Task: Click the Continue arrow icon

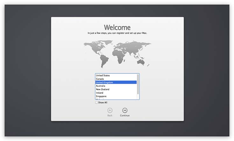Action: pyautogui.click(x=125, y=110)
